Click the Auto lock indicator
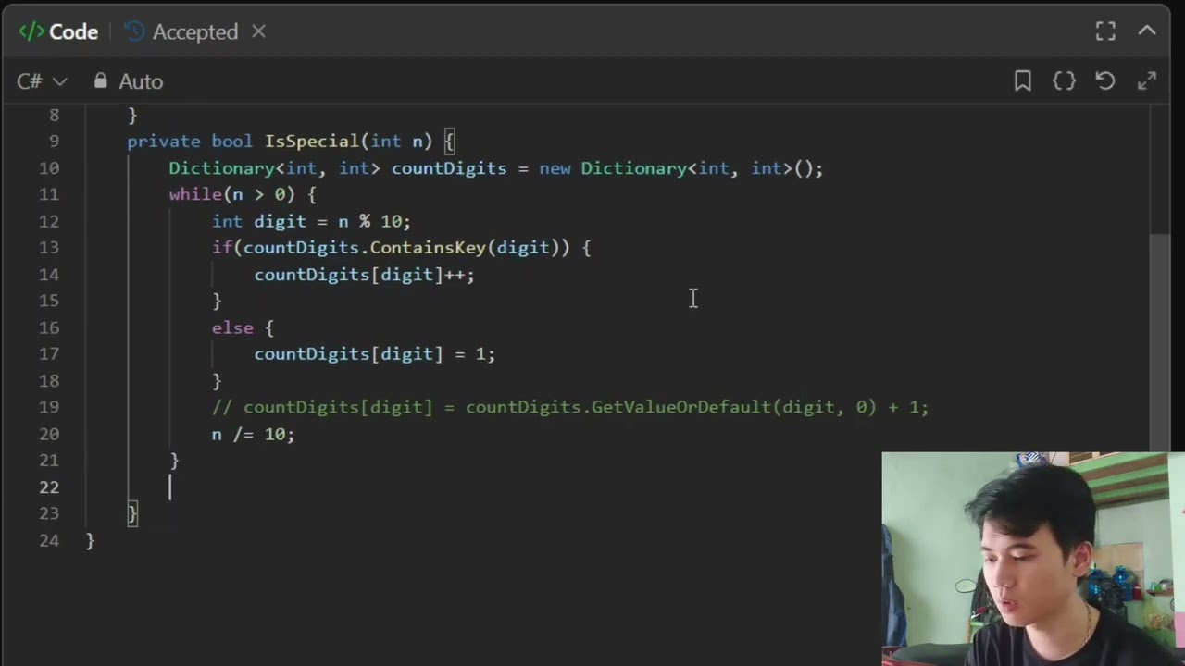1185x666 pixels. tap(128, 81)
